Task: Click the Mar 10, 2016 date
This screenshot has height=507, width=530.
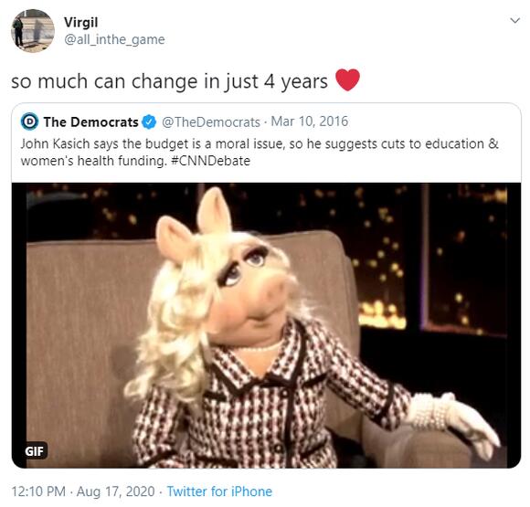Action: coord(310,121)
